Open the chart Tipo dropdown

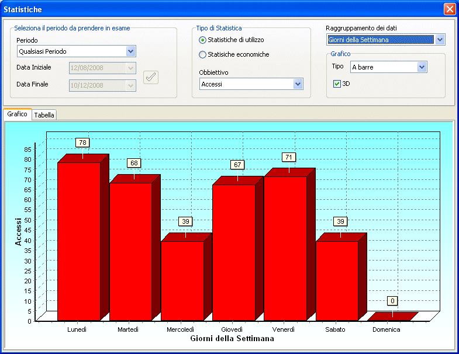coord(422,67)
